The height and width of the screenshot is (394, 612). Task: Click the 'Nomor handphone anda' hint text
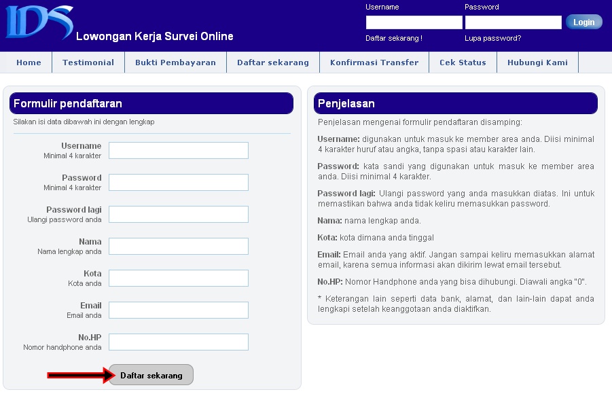pyautogui.click(x=62, y=347)
